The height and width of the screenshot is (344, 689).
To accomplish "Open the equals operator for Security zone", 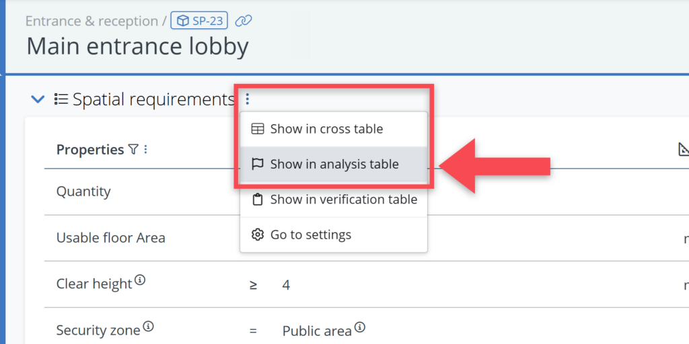I will point(253,331).
